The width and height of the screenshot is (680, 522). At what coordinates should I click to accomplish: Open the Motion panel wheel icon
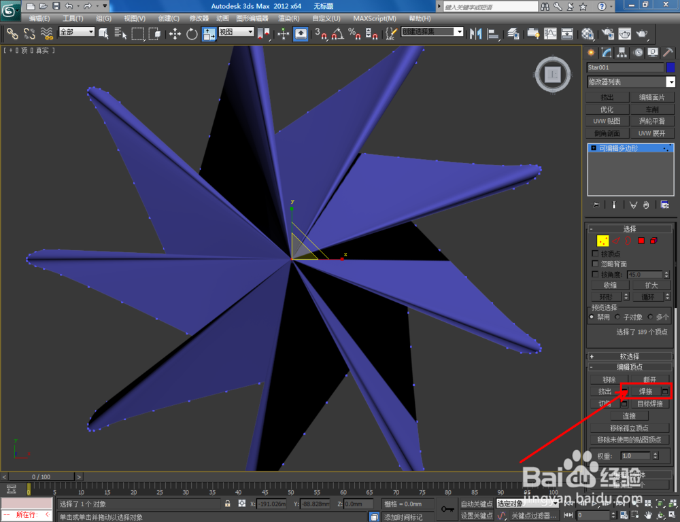(x=638, y=52)
